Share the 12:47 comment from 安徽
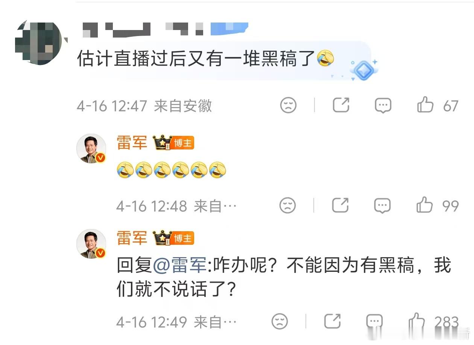The height and width of the screenshot is (345, 474). click(341, 105)
